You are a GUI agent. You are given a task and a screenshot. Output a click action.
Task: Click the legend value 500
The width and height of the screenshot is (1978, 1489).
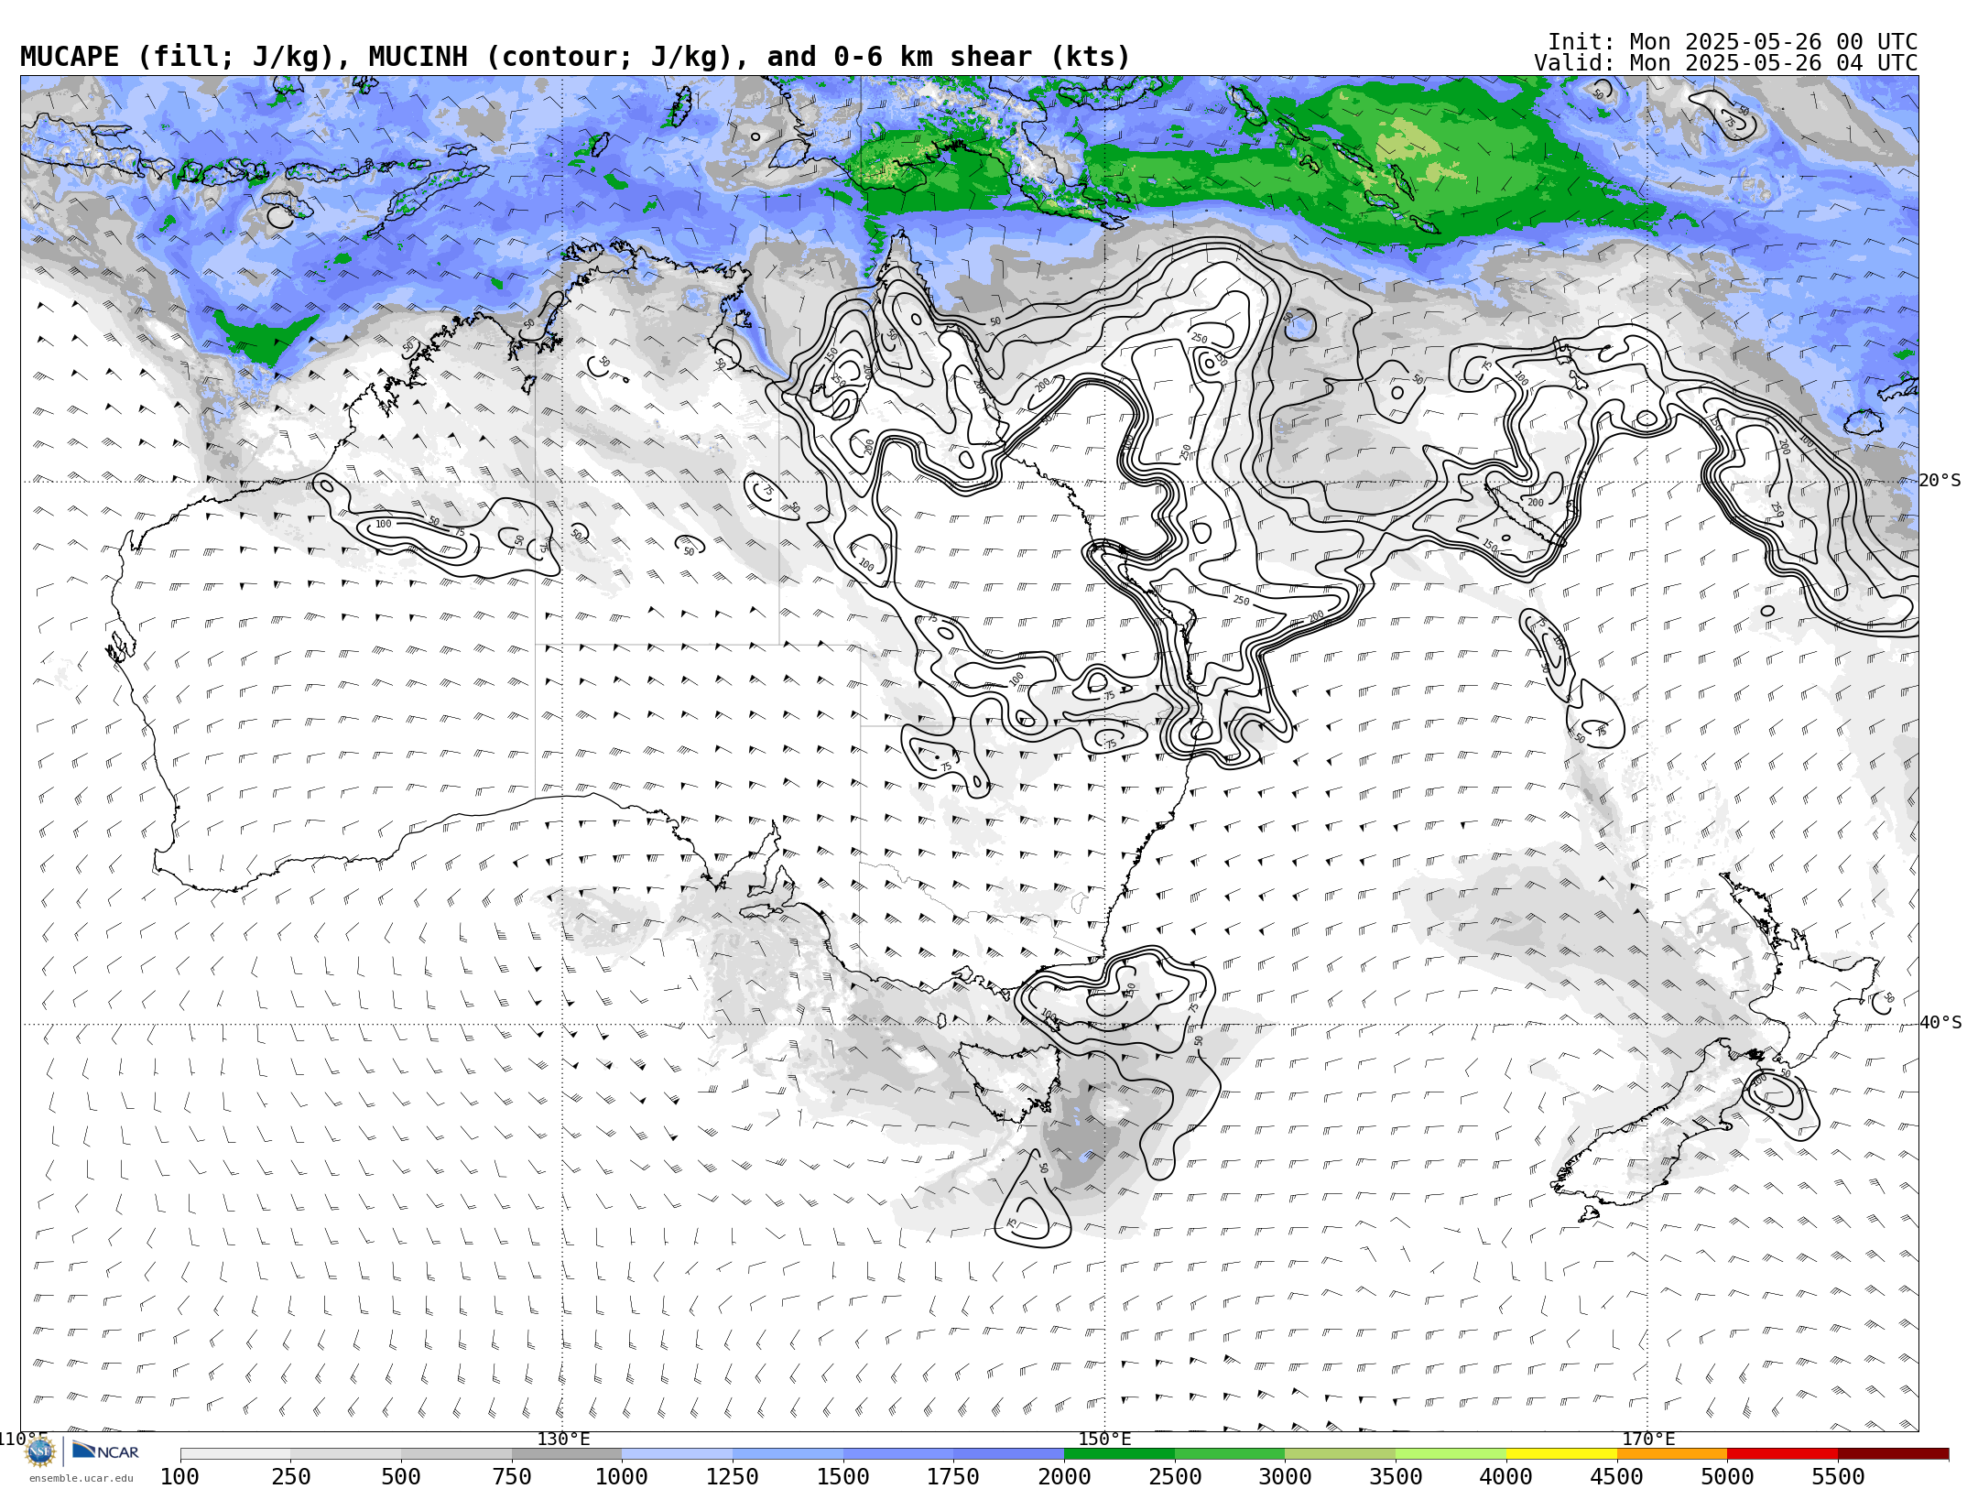(401, 1476)
